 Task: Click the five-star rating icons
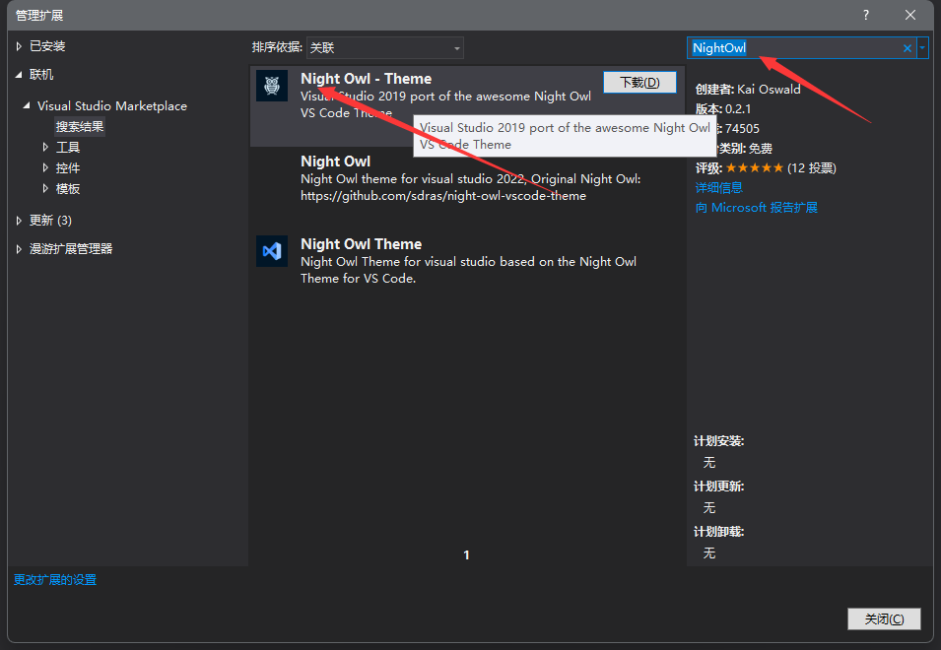pos(754,168)
